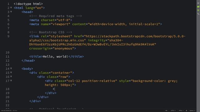
Task: Collapse the row div fold arrow on line 16
Action: (x=11, y=77)
